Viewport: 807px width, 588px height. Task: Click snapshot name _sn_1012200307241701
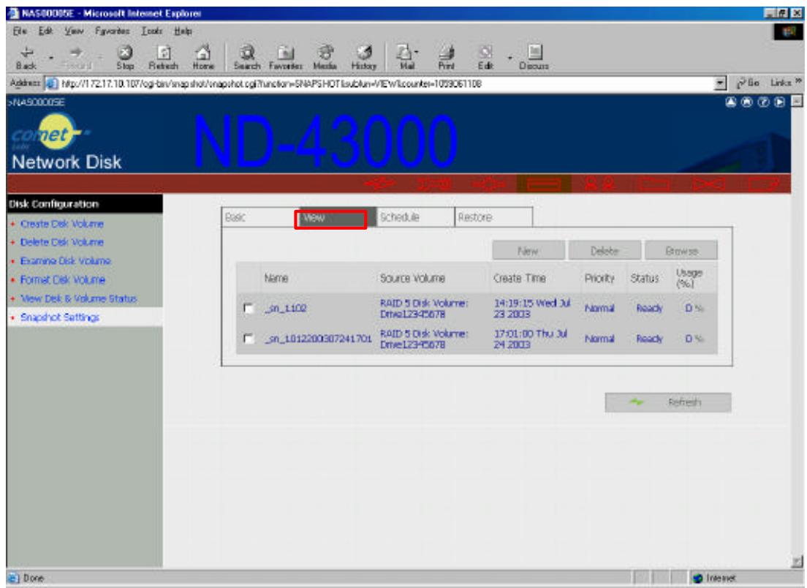point(318,339)
